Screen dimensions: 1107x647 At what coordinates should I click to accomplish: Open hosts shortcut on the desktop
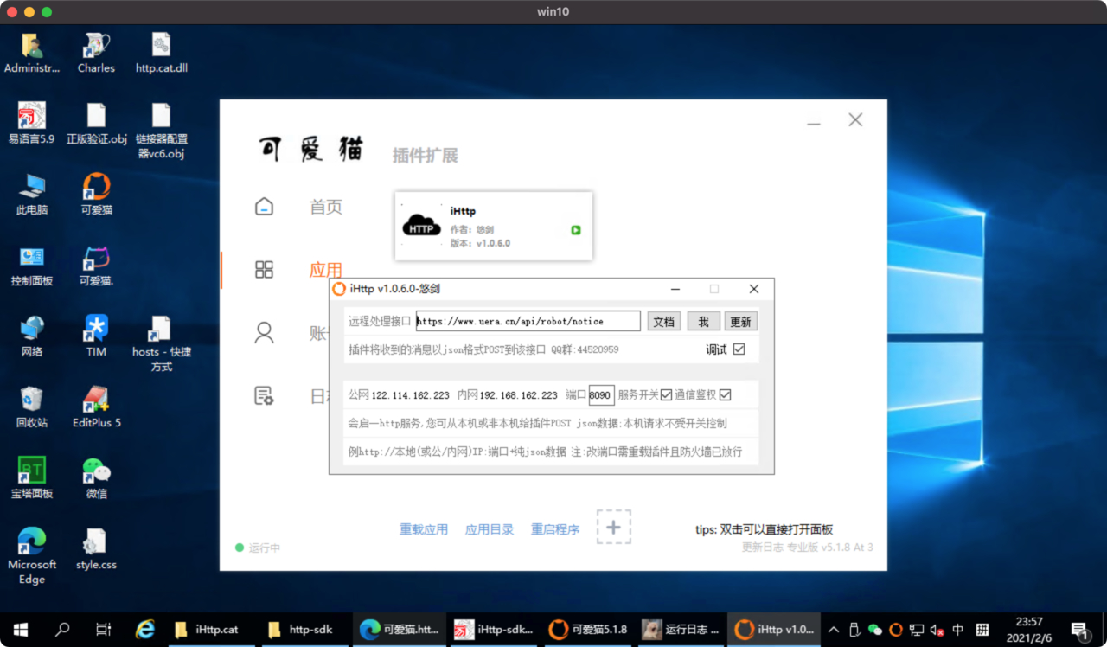162,343
